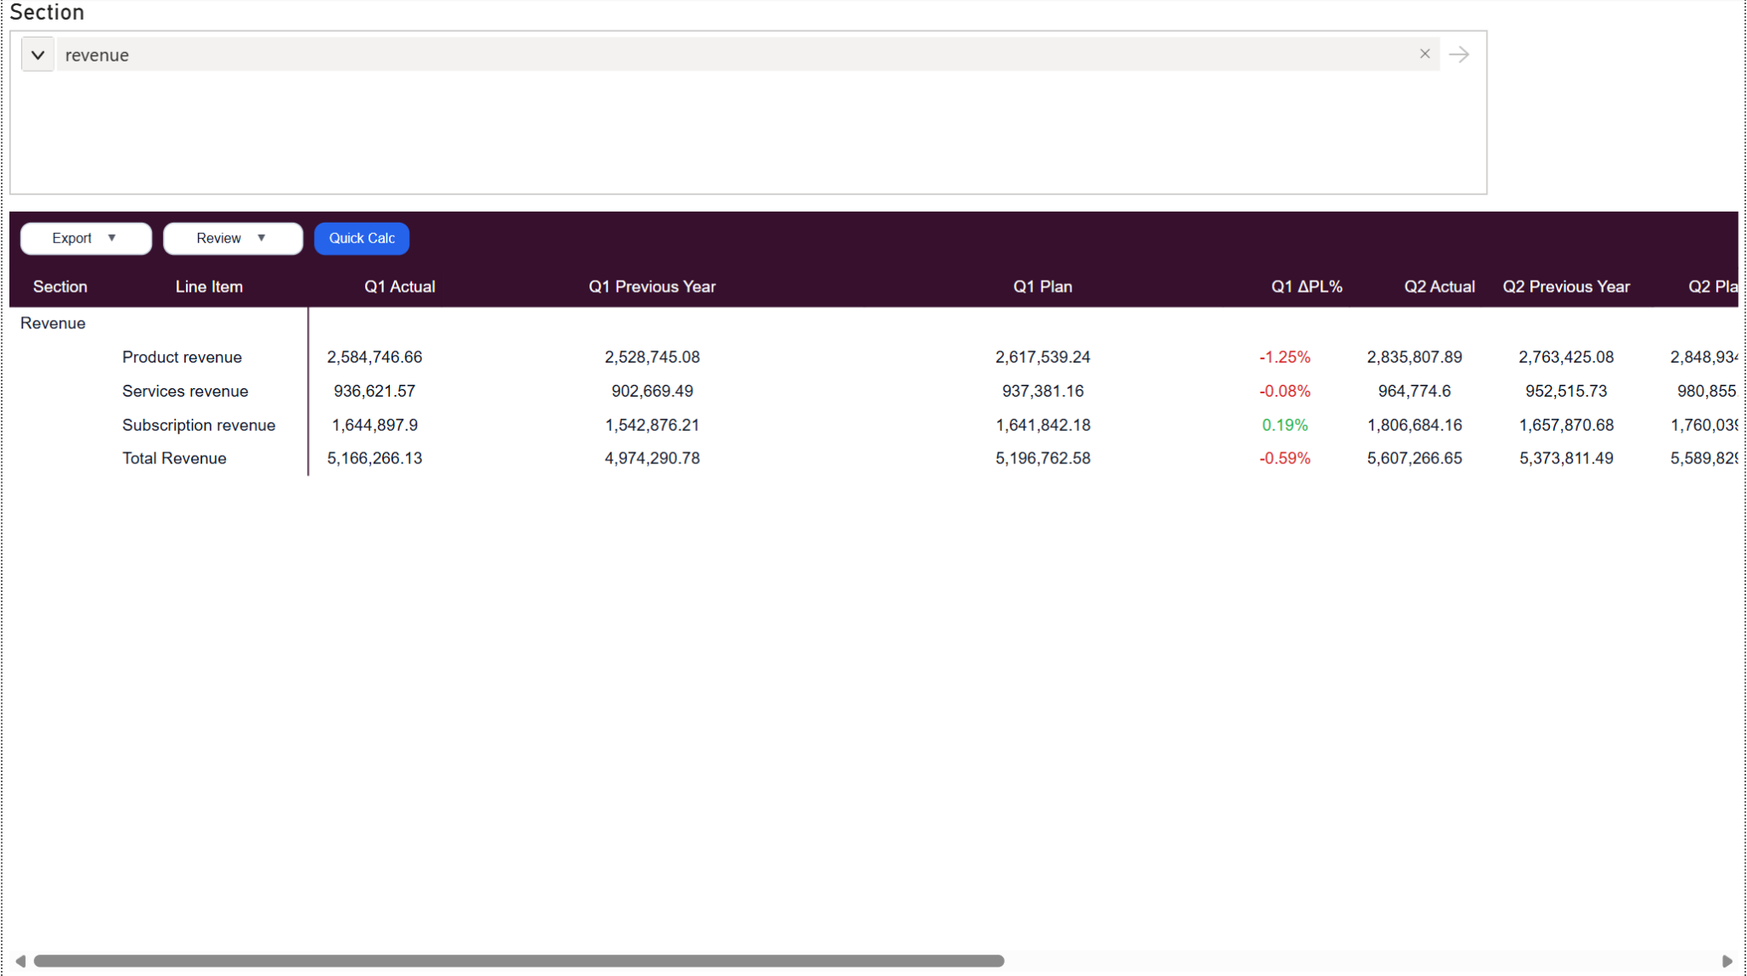Select the Total Revenue line item

[174, 458]
